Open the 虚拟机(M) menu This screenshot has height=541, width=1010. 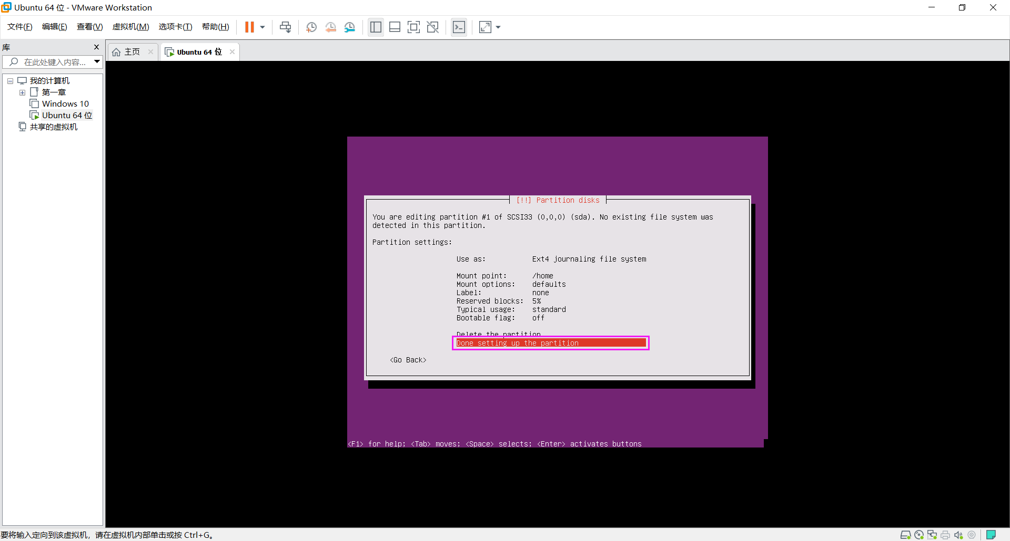[x=131, y=27]
